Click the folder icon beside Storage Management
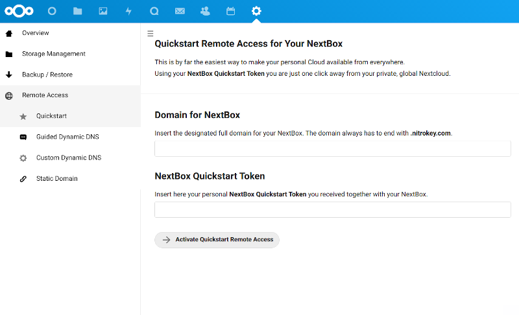The width and height of the screenshot is (519, 315). (x=9, y=54)
